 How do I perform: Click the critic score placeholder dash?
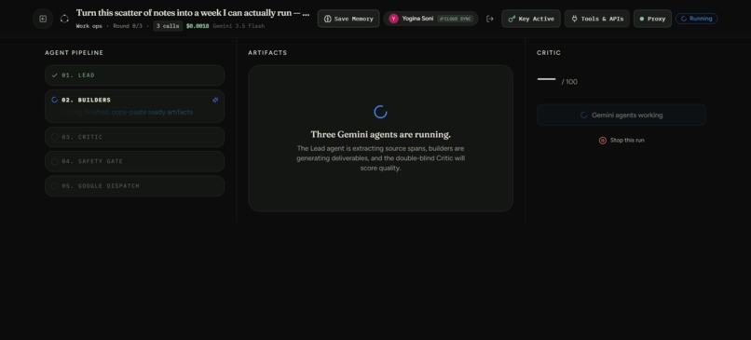point(547,79)
